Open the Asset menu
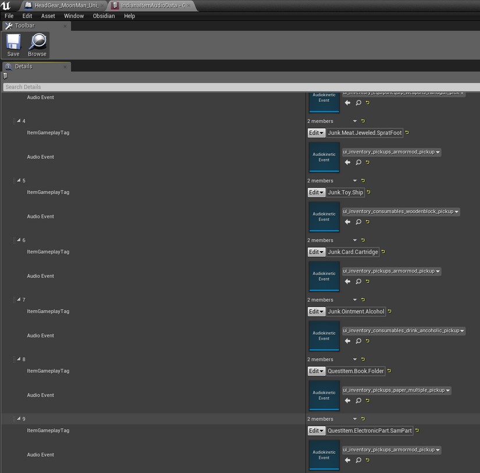The width and height of the screenshot is (480, 473). coord(48,16)
